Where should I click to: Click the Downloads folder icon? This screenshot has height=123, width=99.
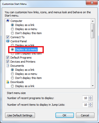8,82
